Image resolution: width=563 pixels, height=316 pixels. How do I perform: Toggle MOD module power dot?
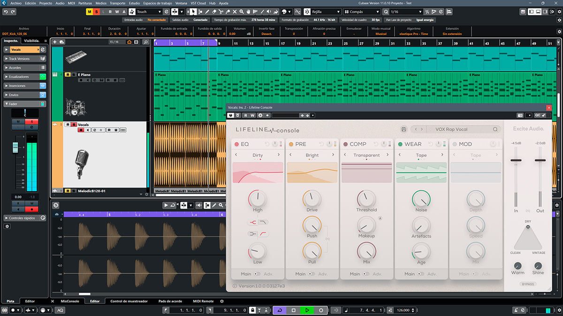pos(455,144)
